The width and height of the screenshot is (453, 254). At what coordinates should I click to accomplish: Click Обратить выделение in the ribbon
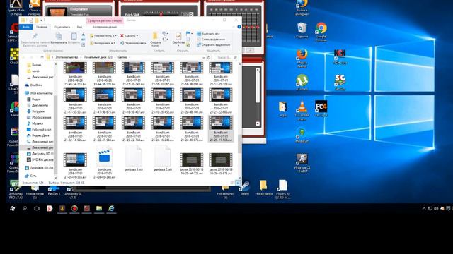coord(214,45)
